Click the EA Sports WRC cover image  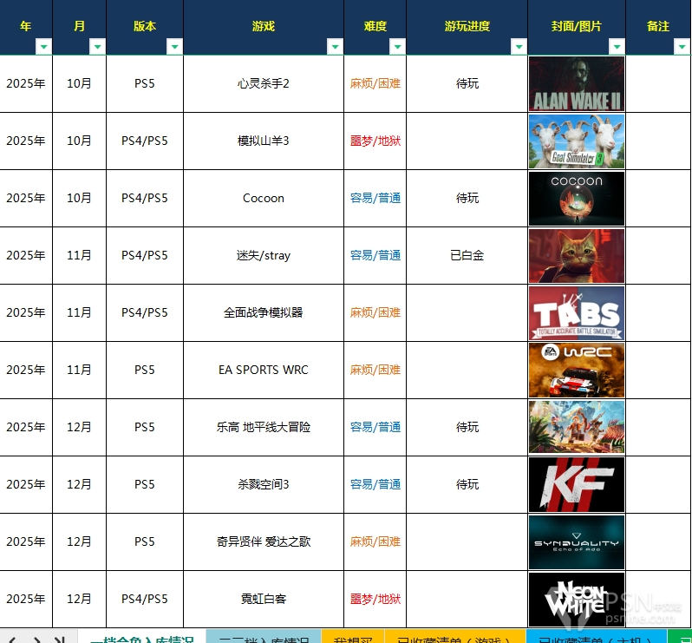[x=577, y=371]
